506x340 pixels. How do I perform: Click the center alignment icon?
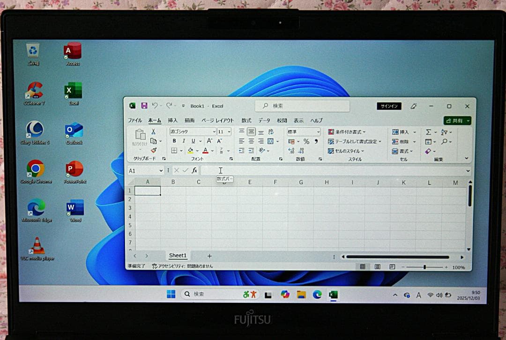[251, 141]
